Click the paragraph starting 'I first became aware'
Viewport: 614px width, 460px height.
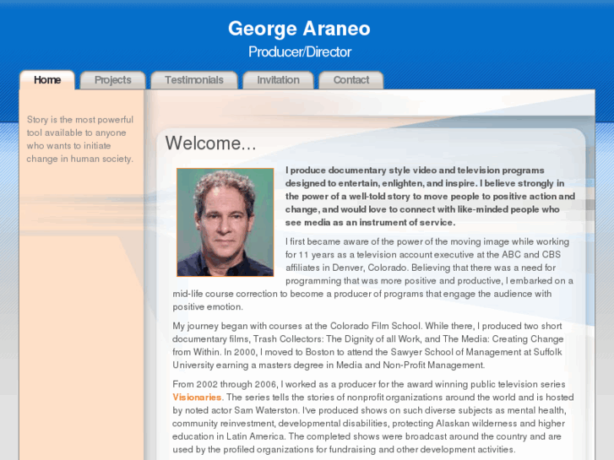(x=372, y=274)
